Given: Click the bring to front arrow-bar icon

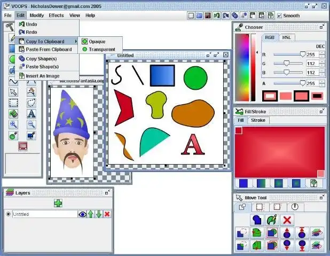Looking at the screenshot, I should (x=302, y=233).
